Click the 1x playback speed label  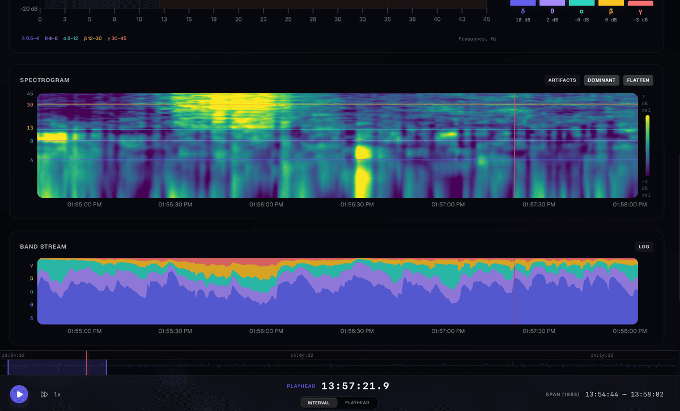click(57, 394)
